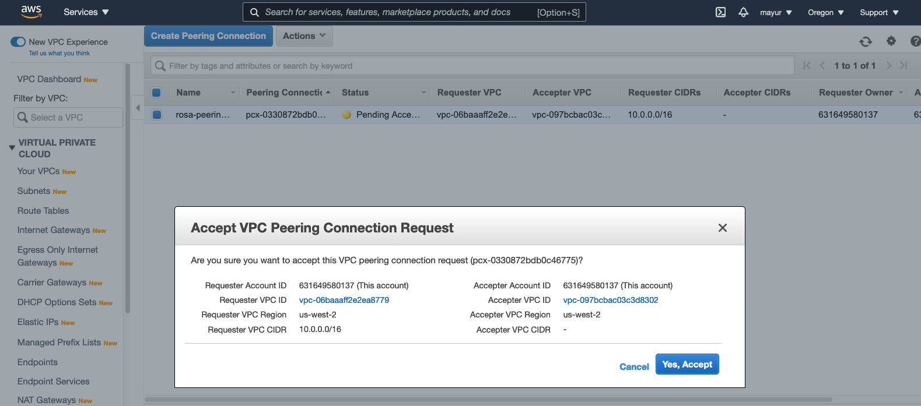
Task: Collapse the Virtual Private Cloud section
Action: (x=12, y=148)
